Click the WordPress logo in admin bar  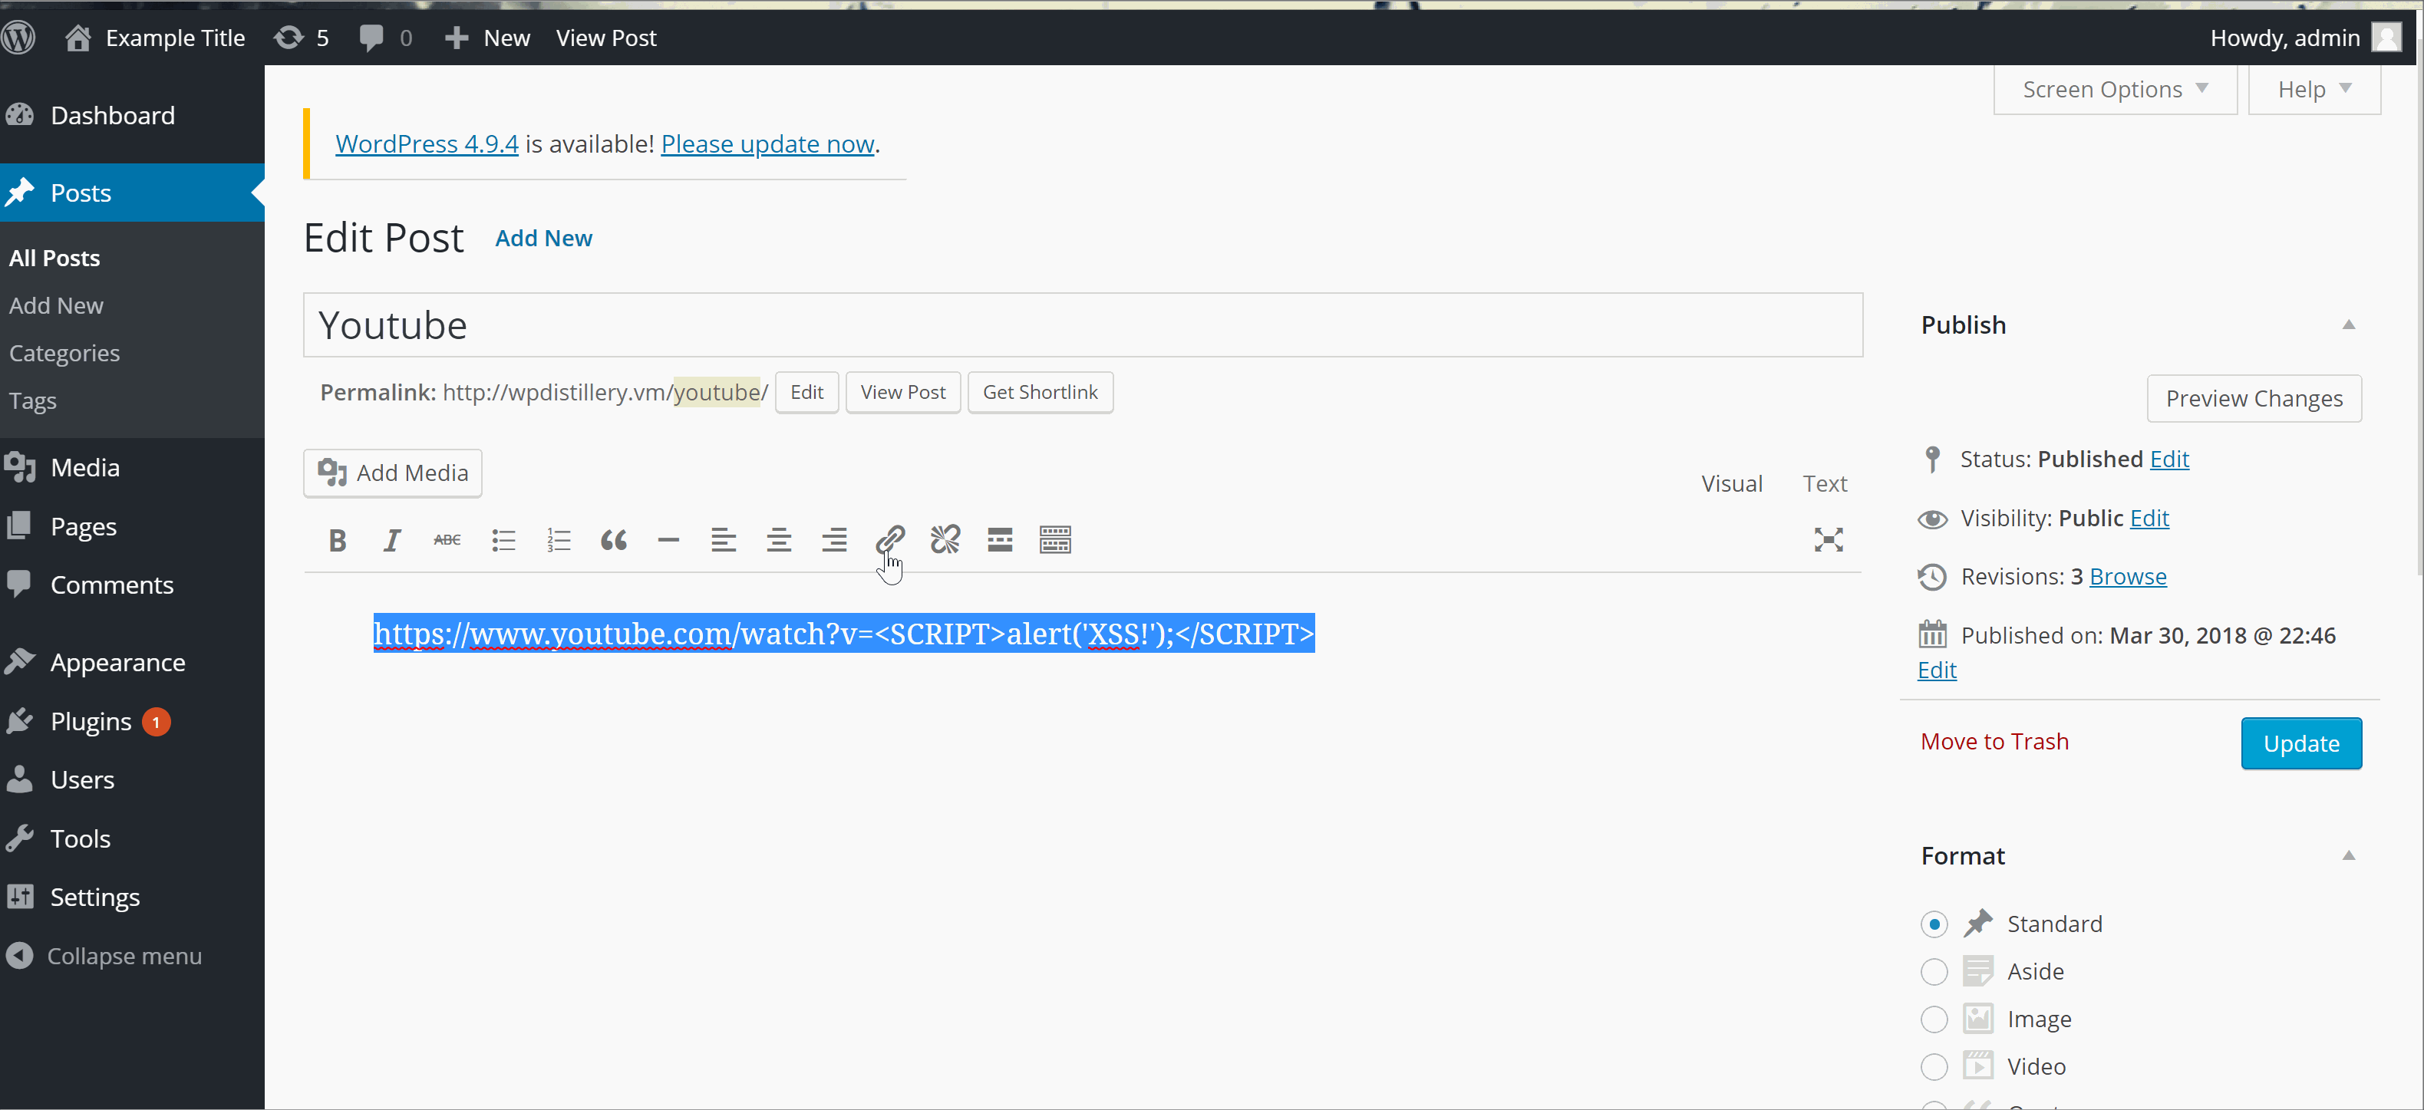19,38
